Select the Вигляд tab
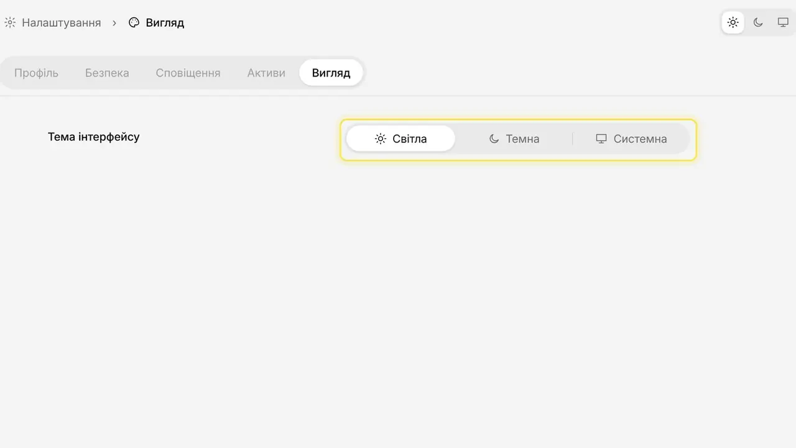The image size is (796, 448). (x=331, y=73)
